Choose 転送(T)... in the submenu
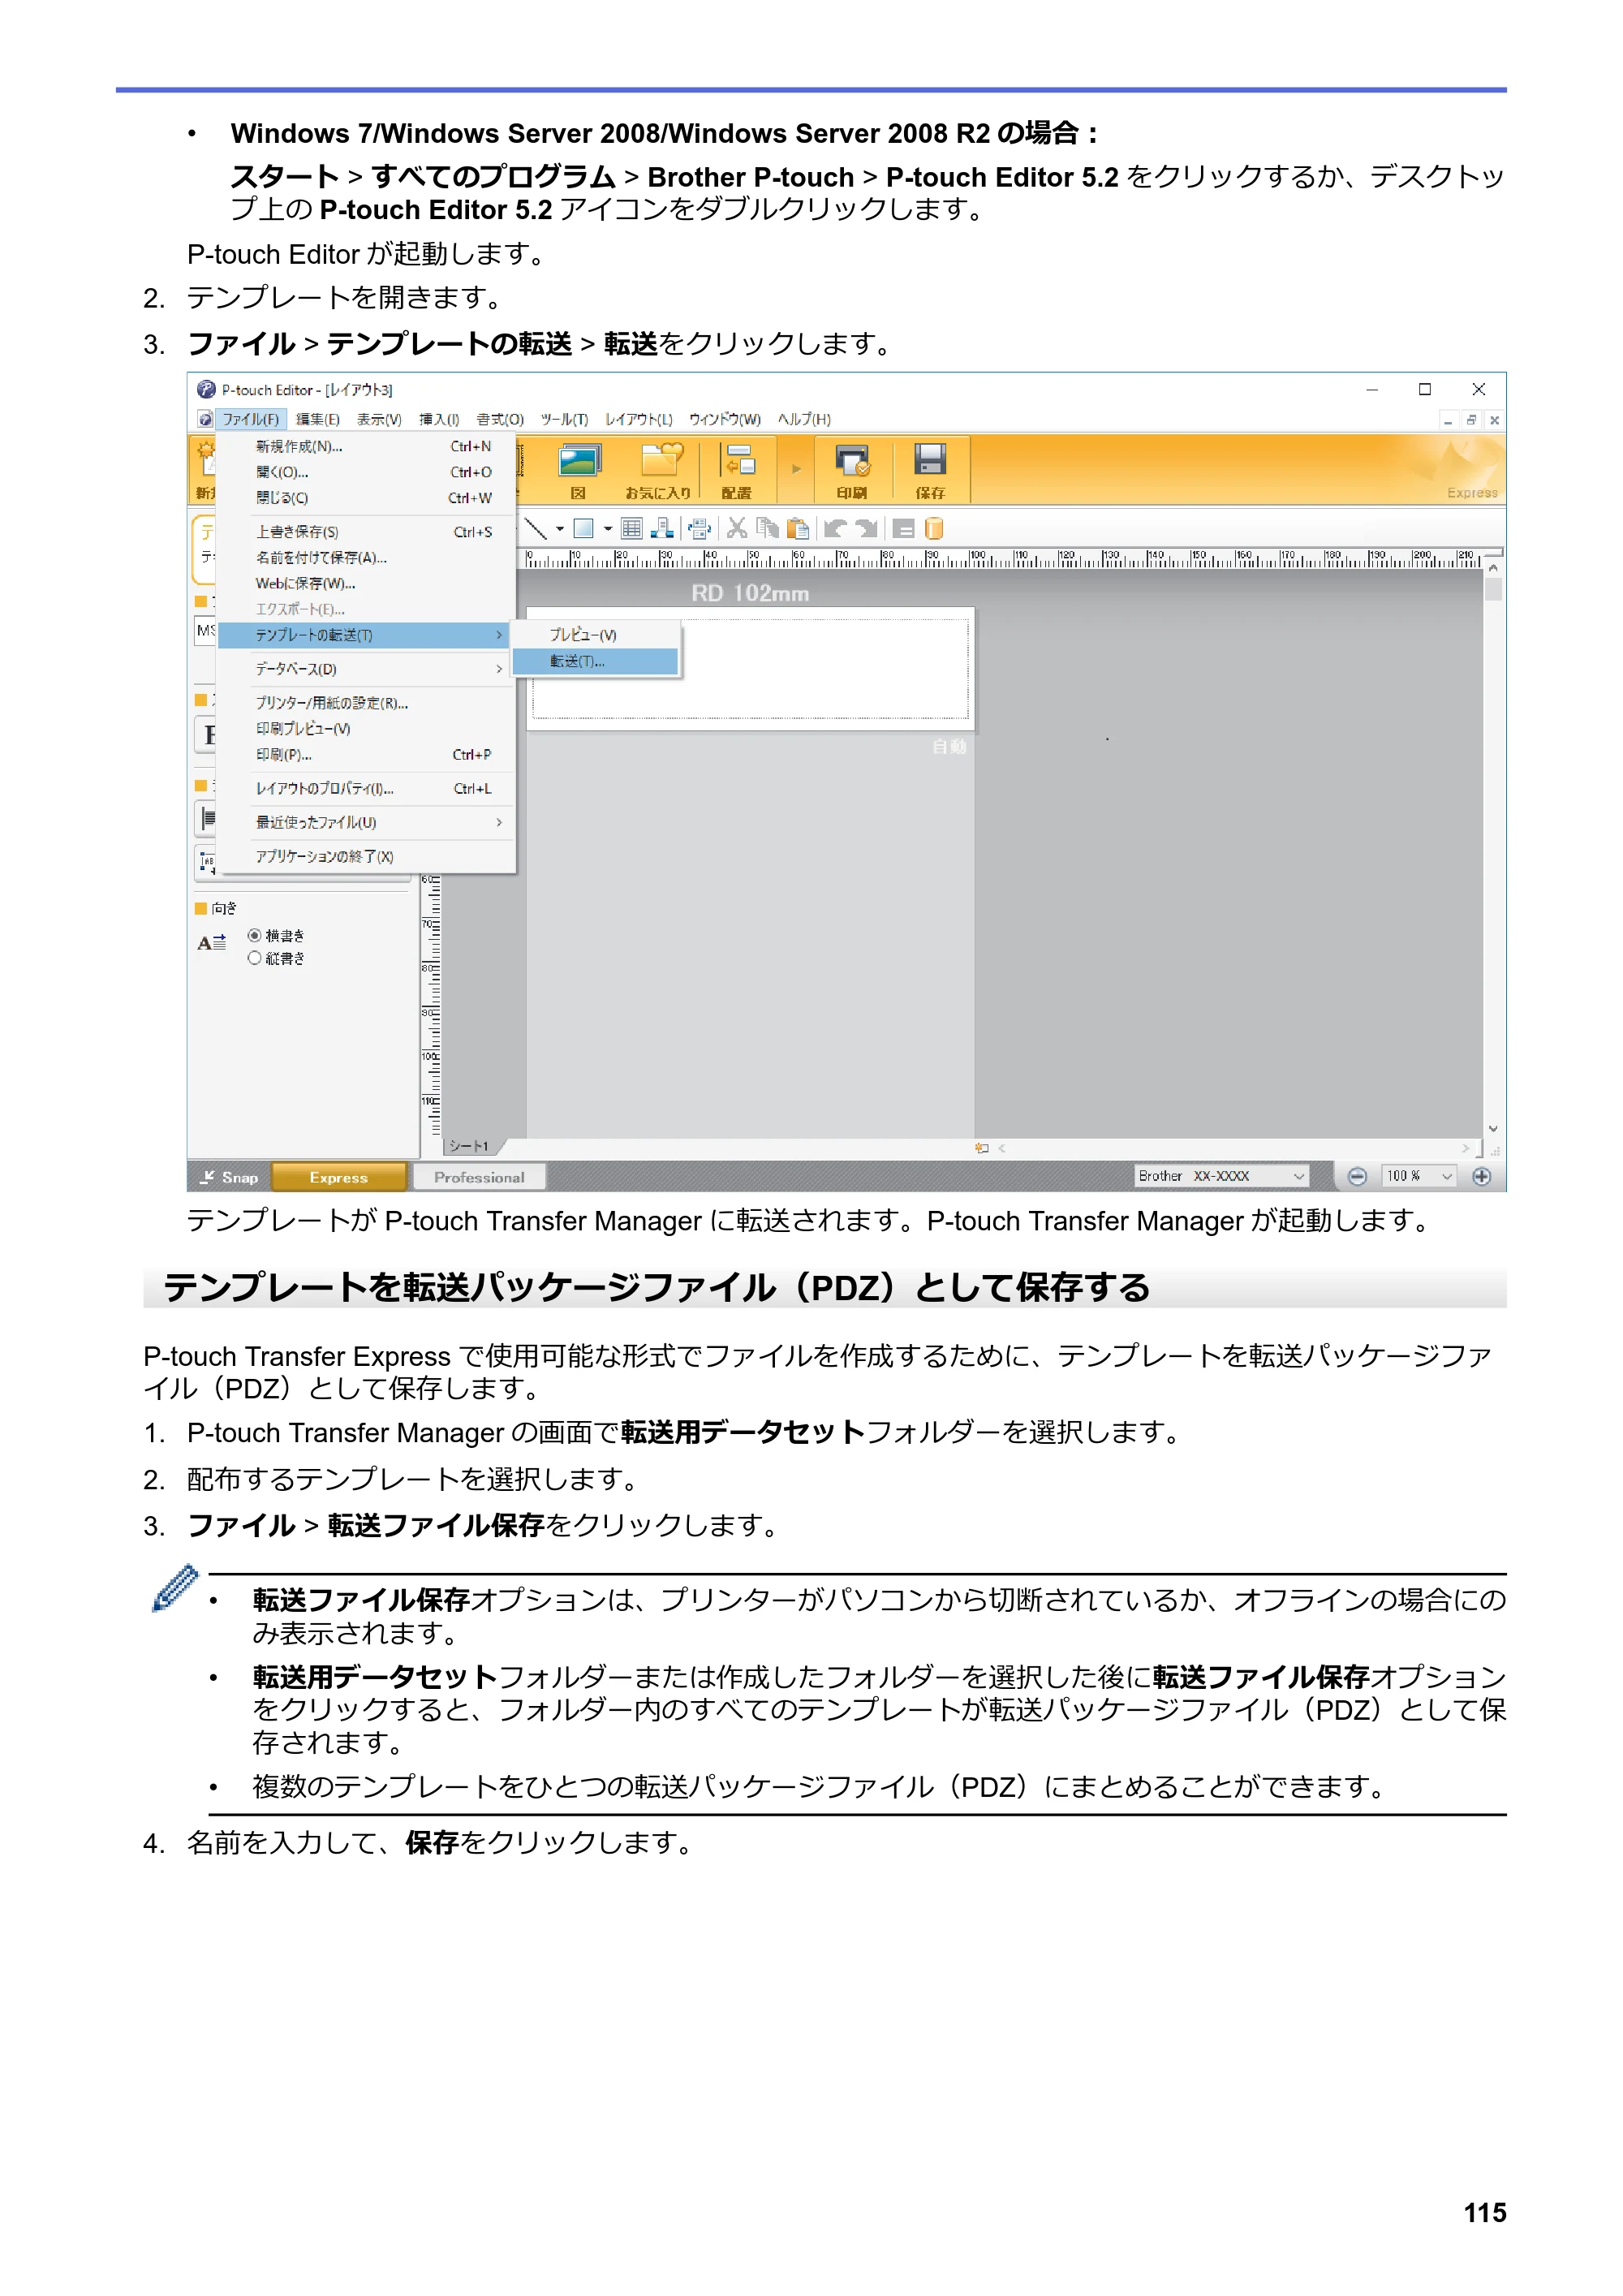The image size is (1623, 2296). (595, 662)
